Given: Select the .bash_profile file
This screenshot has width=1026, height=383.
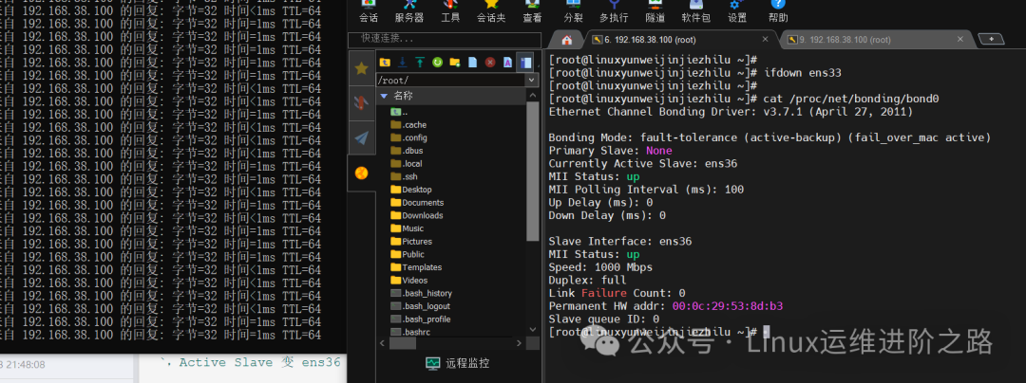Looking at the screenshot, I should [x=420, y=319].
